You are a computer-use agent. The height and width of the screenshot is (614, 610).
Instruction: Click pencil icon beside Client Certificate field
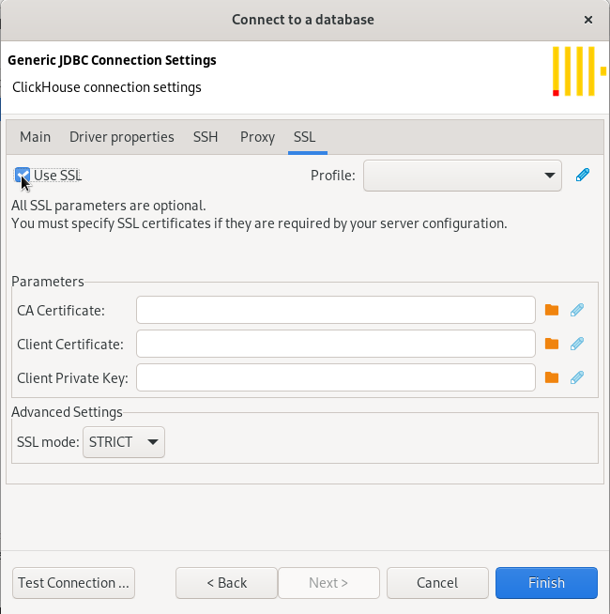(577, 344)
